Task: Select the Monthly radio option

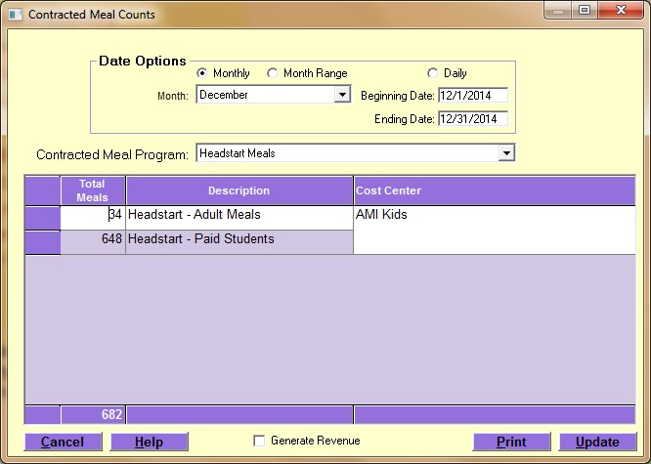Action: tap(202, 73)
